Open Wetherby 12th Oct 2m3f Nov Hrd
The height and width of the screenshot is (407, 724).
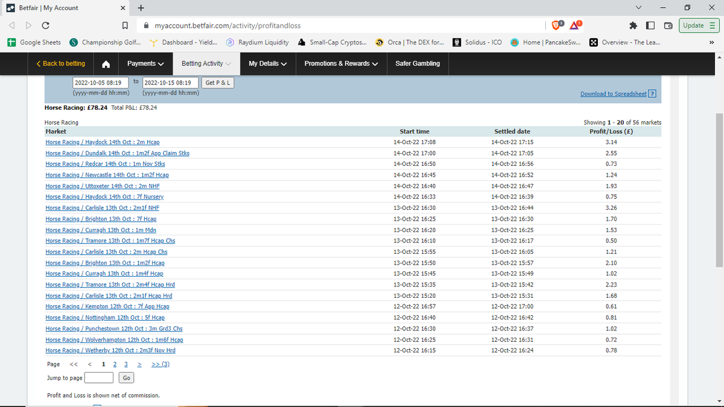pos(110,350)
